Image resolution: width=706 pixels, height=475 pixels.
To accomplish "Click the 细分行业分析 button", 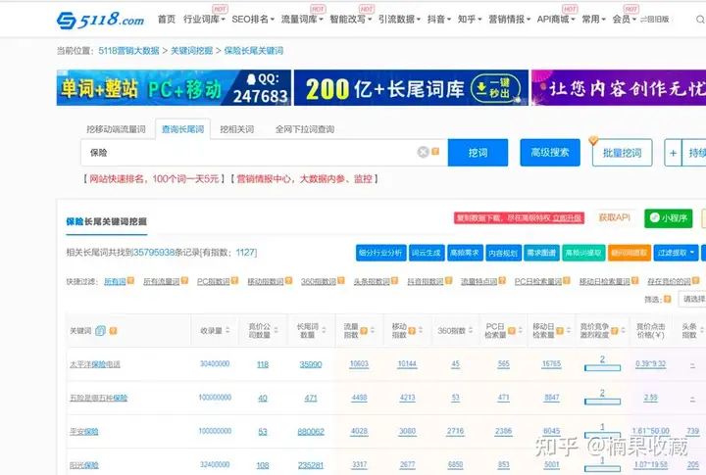I will tap(380, 253).
